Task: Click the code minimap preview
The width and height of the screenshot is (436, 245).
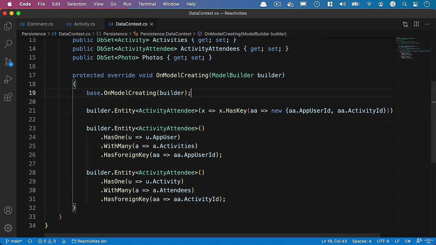Action: coord(412,48)
